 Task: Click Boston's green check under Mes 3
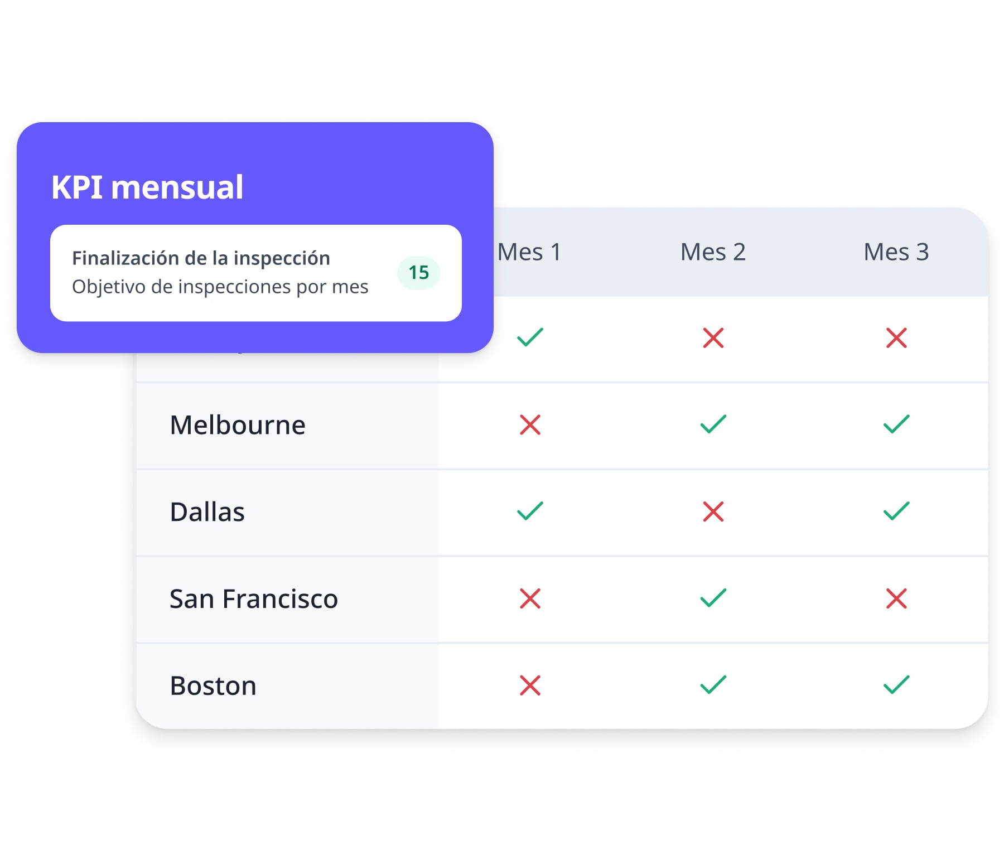point(896,685)
